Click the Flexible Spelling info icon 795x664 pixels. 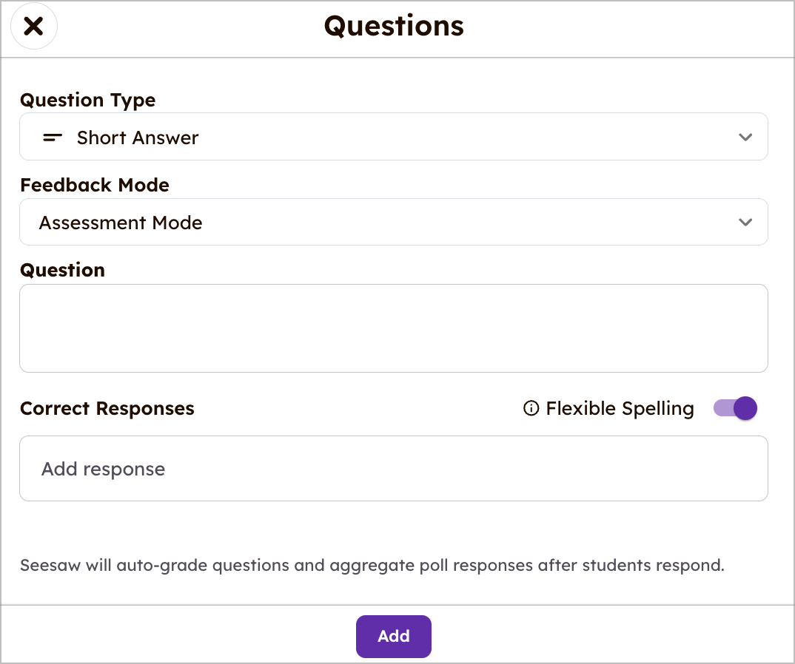[531, 408]
